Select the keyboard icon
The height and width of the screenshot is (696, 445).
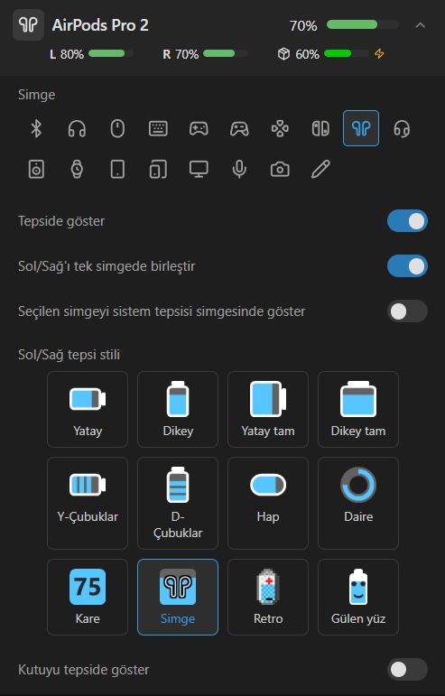coord(158,129)
